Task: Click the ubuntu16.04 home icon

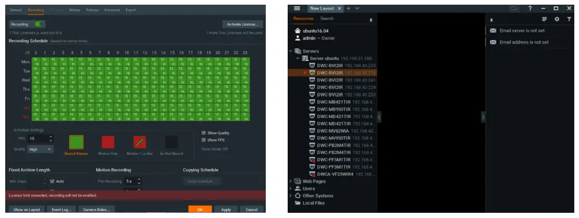Action: coord(298,31)
